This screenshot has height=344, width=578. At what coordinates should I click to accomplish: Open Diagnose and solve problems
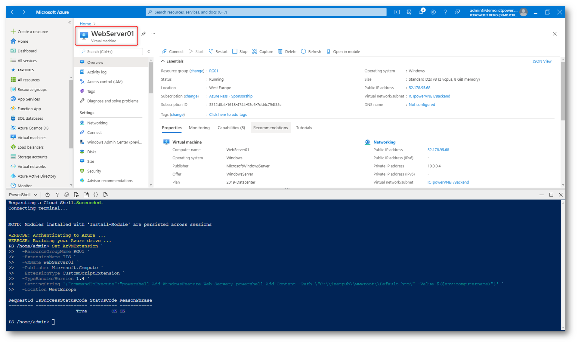pyautogui.click(x=111, y=101)
